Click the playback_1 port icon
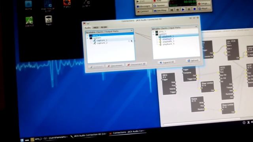Viewport: 253px width, 142px height. (x=160, y=37)
